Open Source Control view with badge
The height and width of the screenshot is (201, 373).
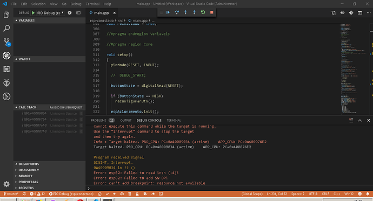6,42
